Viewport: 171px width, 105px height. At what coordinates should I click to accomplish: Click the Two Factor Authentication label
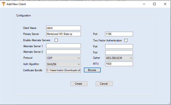pyautogui.click(x=107, y=41)
